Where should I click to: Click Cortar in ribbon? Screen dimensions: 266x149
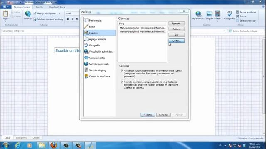pyautogui.click(x=16, y=12)
